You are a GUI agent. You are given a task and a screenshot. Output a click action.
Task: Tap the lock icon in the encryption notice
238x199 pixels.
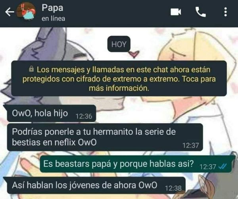point(31,69)
